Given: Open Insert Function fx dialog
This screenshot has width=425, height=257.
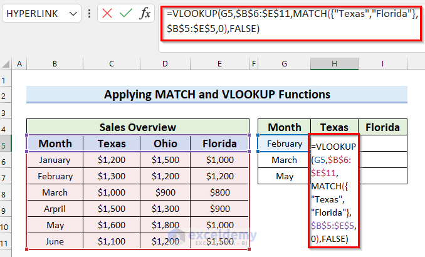Looking at the screenshot, I should pyautogui.click(x=145, y=13).
